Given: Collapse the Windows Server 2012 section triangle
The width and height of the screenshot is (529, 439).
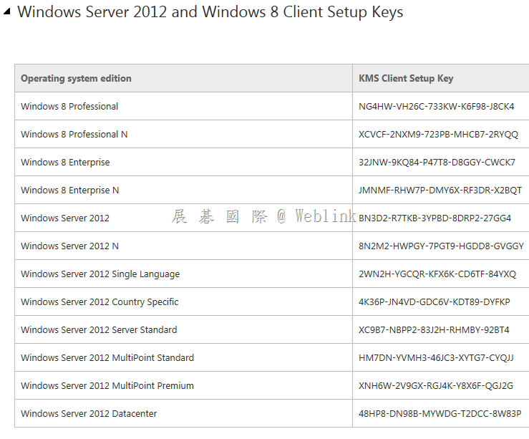Looking at the screenshot, I should [x=7, y=12].
